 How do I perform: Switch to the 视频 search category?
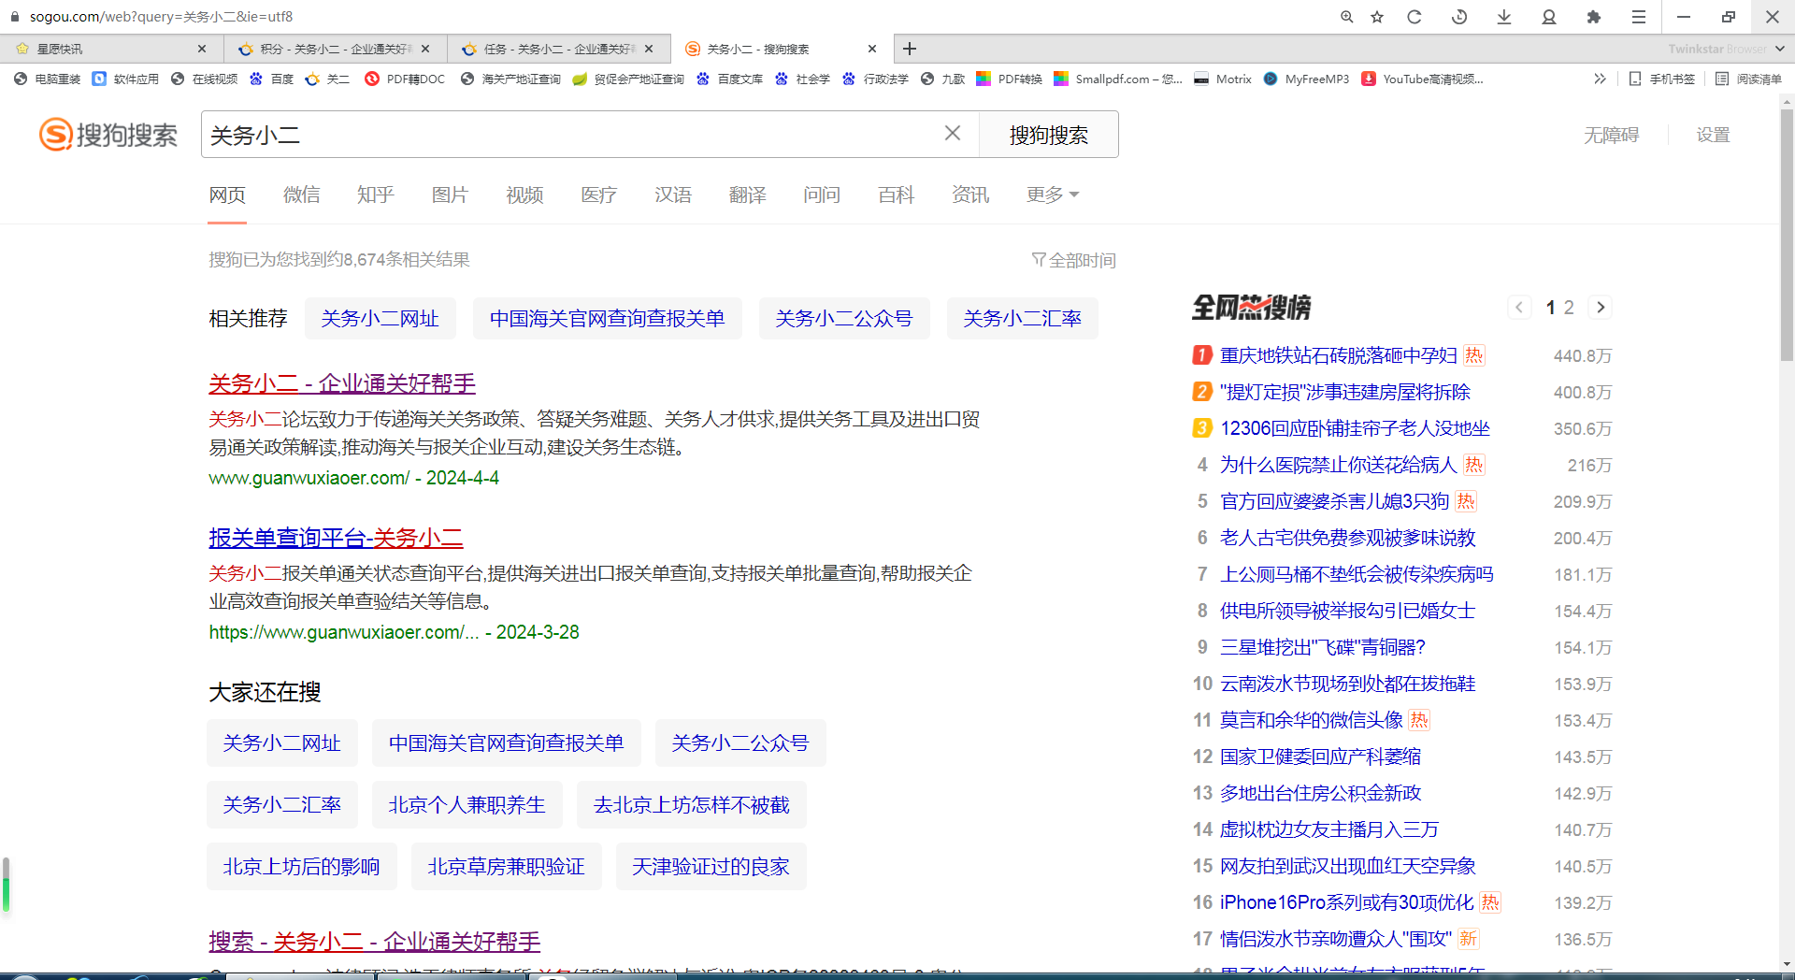[524, 195]
